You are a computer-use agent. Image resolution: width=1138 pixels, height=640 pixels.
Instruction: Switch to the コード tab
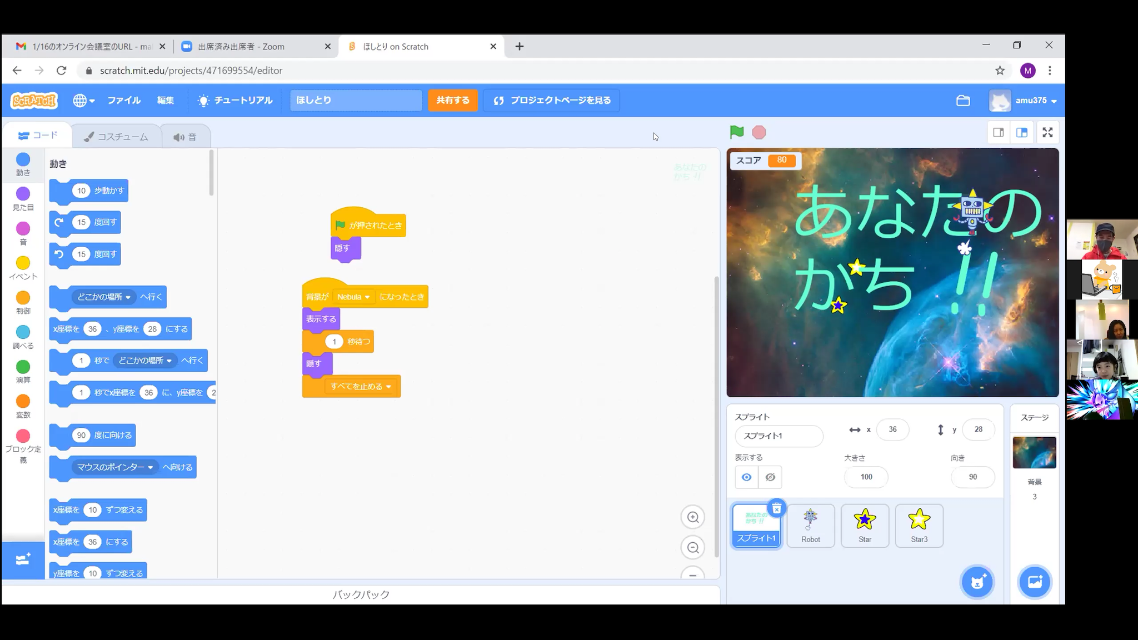click(x=38, y=136)
